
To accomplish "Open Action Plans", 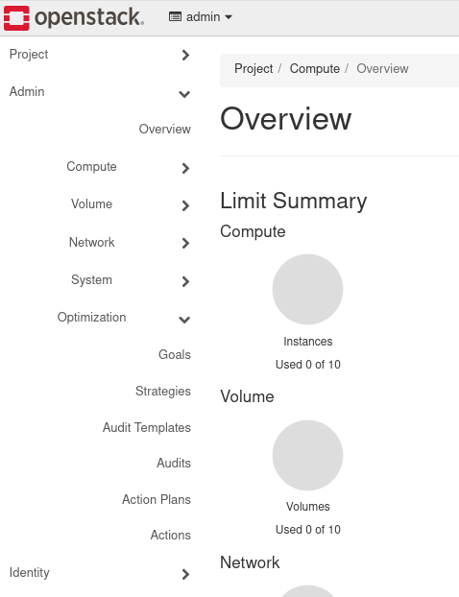I will click(x=157, y=499).
